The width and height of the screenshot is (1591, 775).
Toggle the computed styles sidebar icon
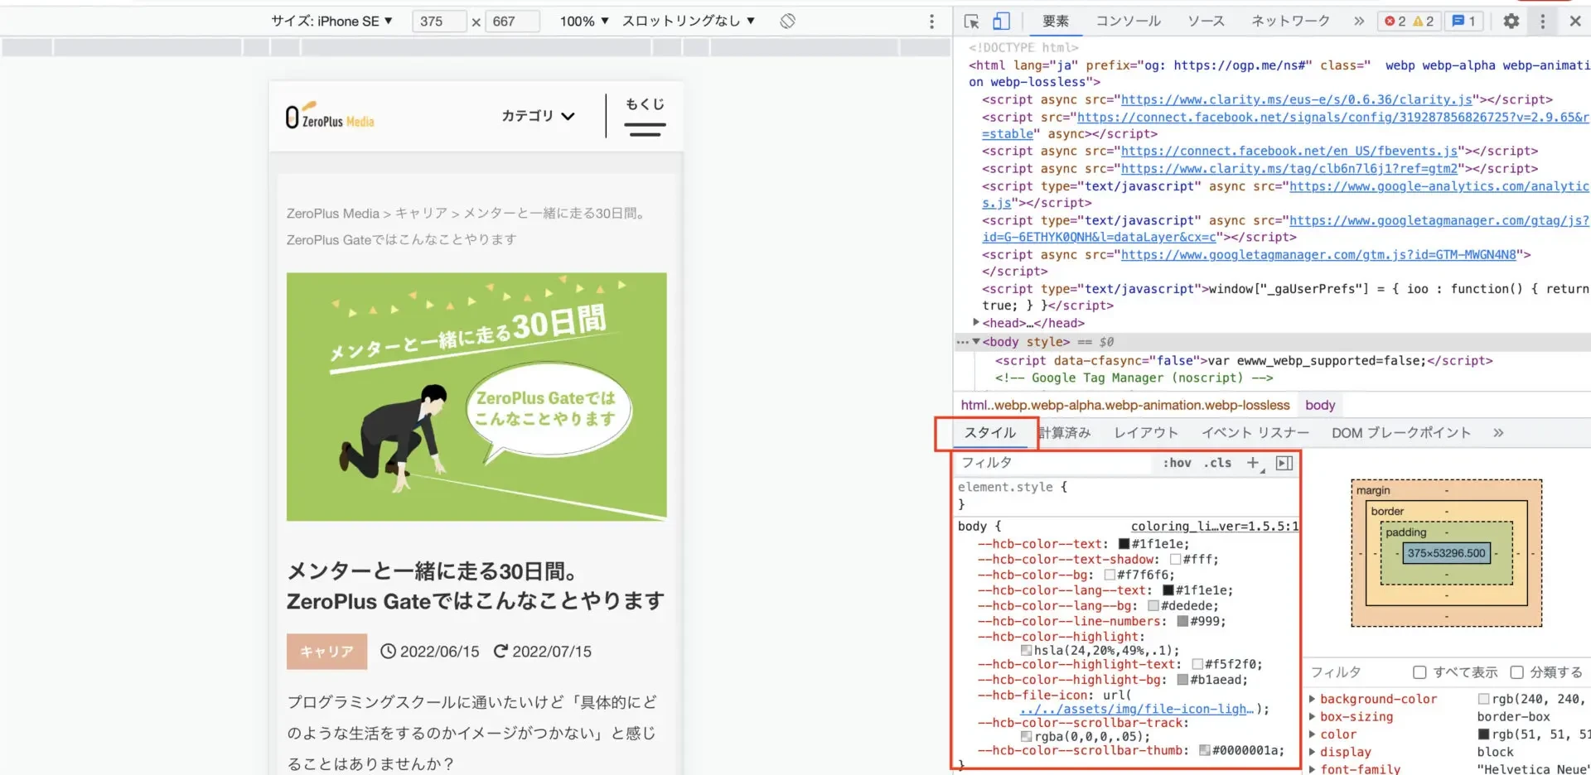pos(1284,464)
